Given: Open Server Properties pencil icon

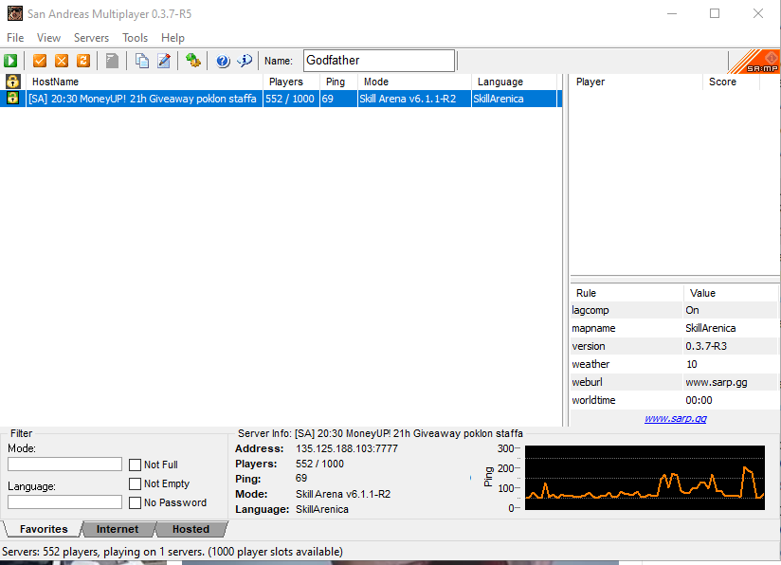Looking at the screenshot, I should point(164,61).
